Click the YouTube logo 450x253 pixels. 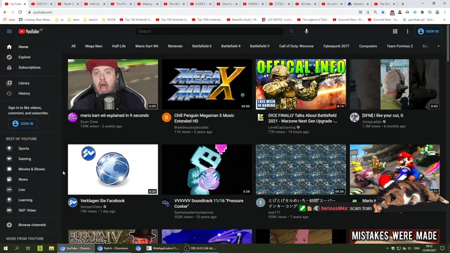click(x=30, y=32)
